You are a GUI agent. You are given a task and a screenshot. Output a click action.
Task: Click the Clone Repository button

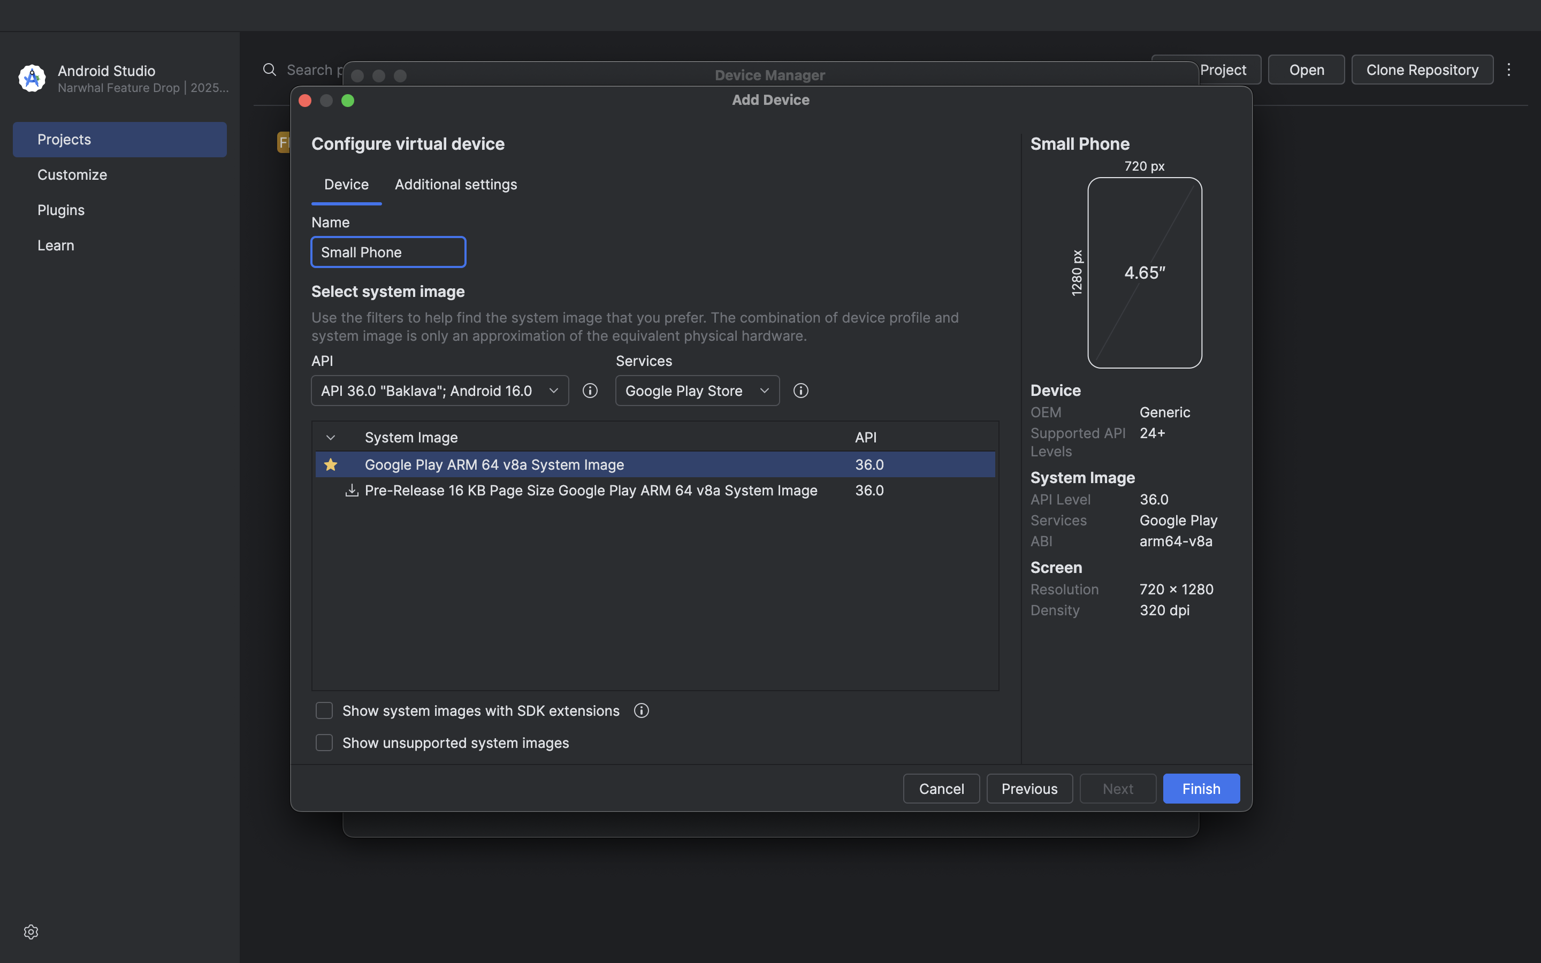[1422, 70]
